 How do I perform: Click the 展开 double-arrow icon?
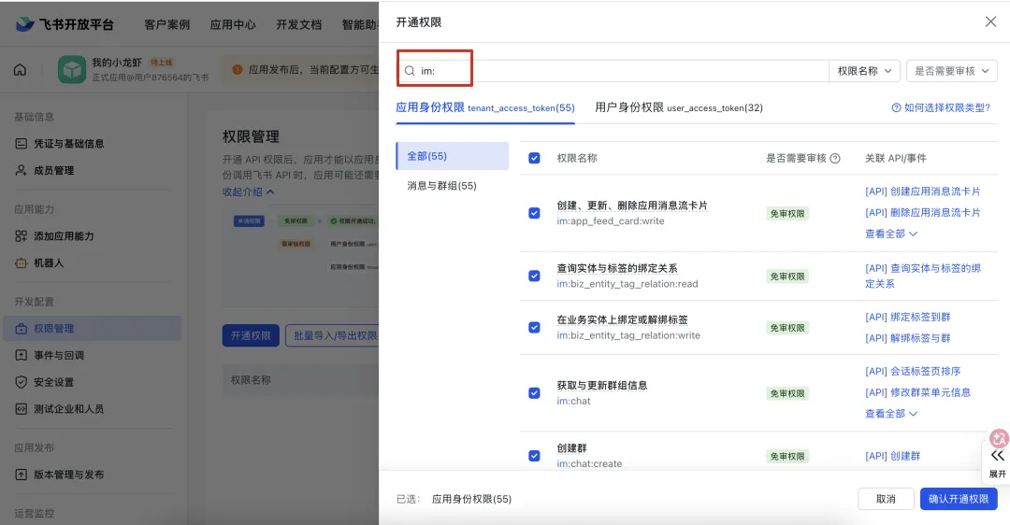pyautogui.click(x=997, y=456)
